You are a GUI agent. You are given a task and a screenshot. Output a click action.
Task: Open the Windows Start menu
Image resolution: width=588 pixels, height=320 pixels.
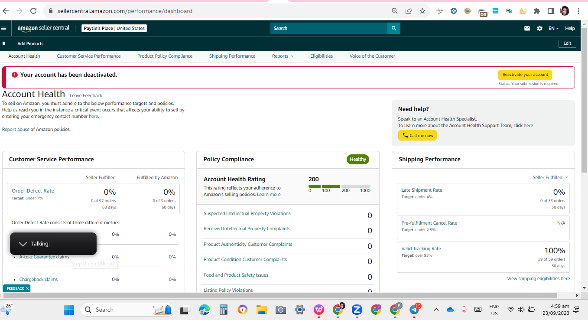[69, 310]
